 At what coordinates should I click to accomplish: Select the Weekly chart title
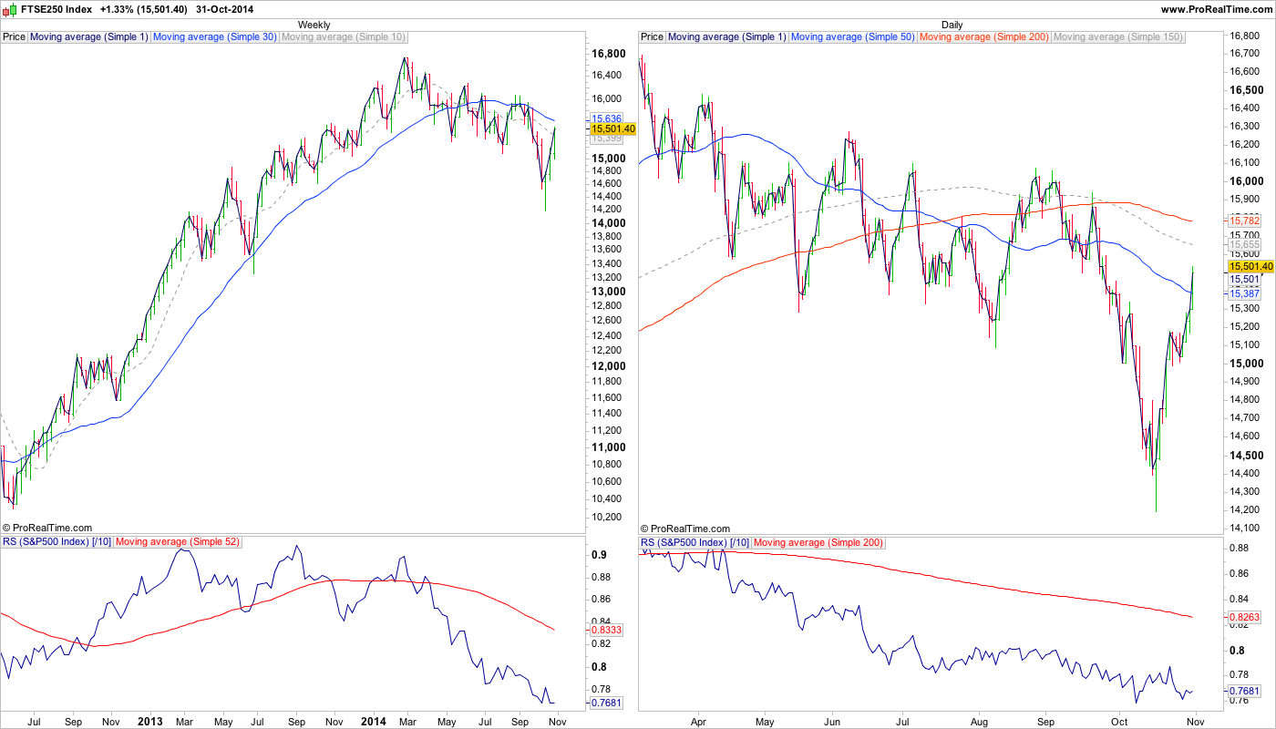[x=314, y=25]
